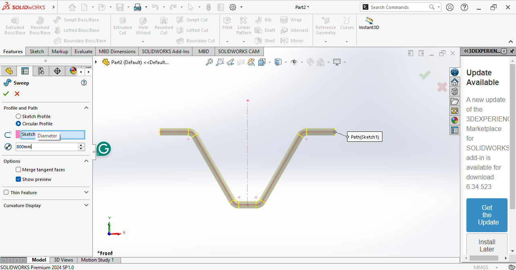Collapse the Profile and Path section
Image resolution: width=516 pixels, height=270 pixels.
tap(86, 108)
